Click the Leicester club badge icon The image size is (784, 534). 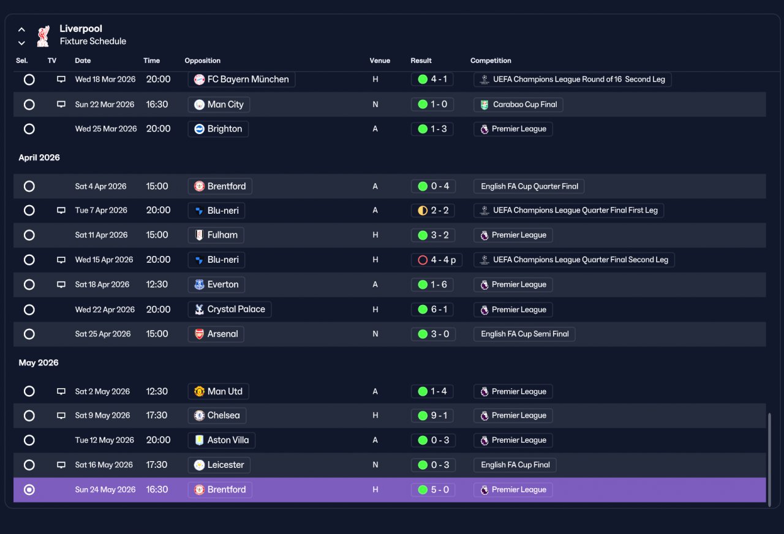199,465
